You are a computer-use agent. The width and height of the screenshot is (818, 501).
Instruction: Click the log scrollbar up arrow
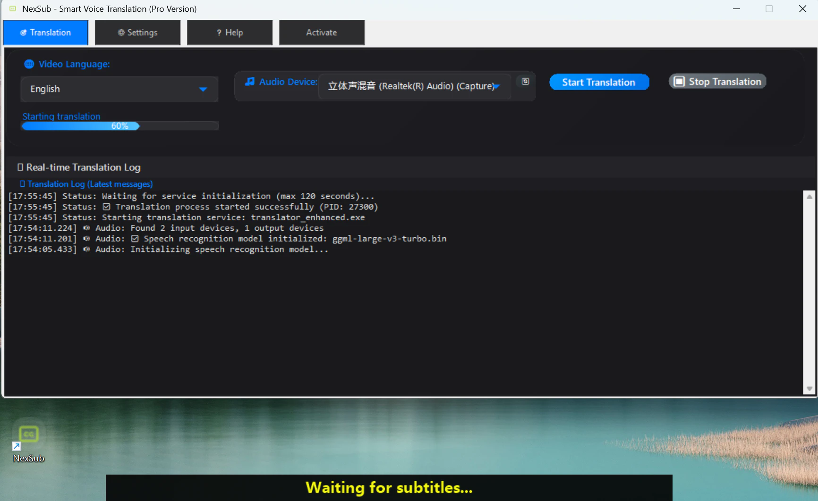point(809,197)
